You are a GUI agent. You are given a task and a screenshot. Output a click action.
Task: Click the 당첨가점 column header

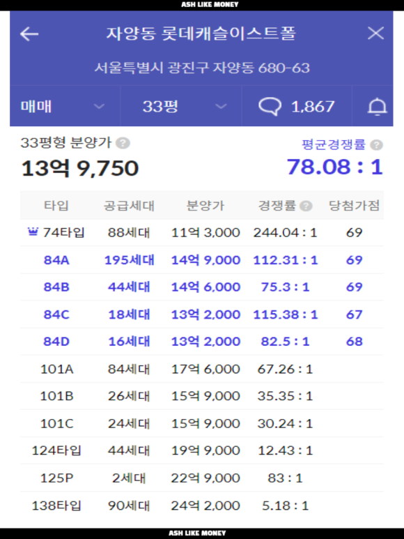[x=355, y=206]
